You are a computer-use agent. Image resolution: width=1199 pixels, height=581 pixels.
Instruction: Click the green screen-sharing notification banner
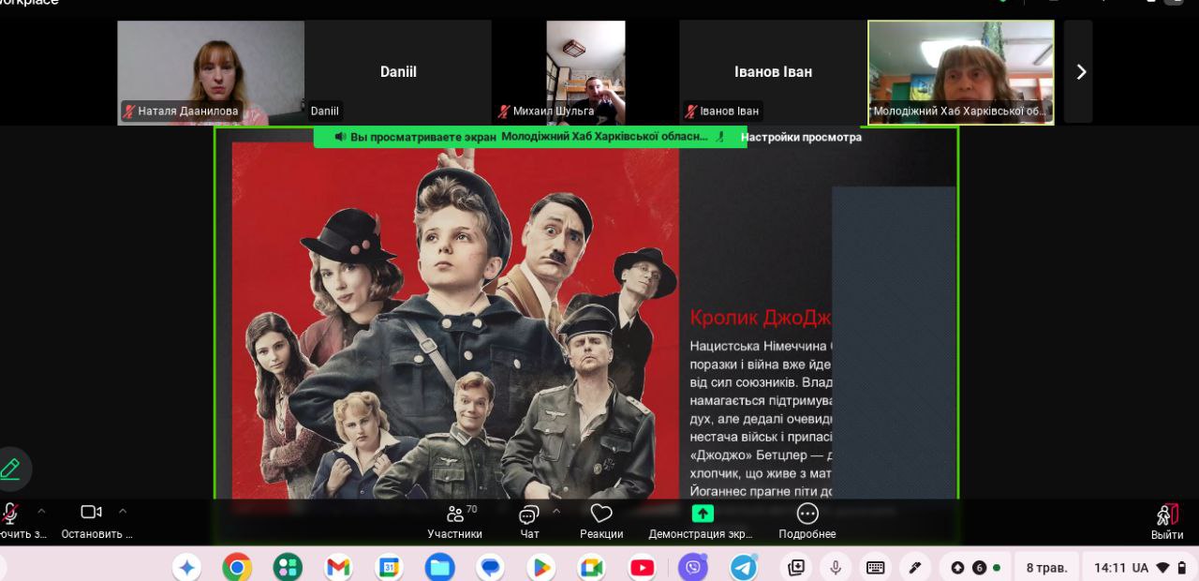(530, 137)
